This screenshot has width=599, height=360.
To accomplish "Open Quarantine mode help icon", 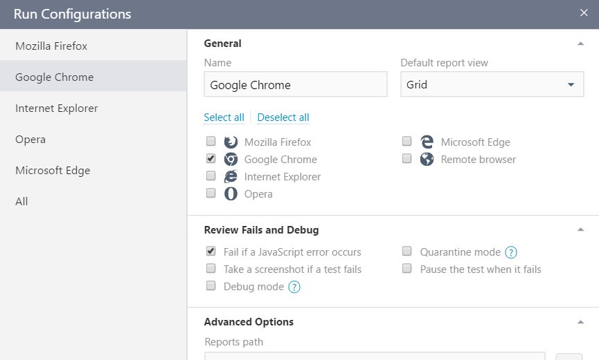I will [x=511, y=252].
